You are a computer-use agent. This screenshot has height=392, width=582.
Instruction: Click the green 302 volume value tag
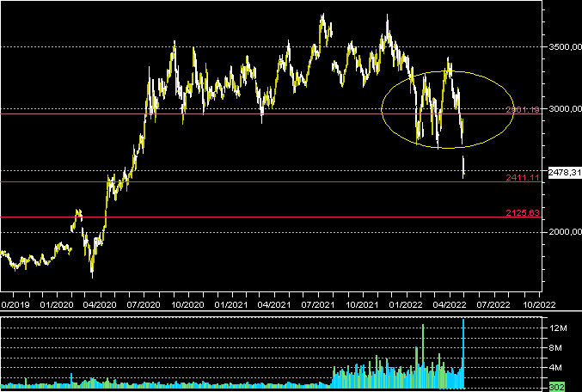pyautogui.click(x=556, y=387)
